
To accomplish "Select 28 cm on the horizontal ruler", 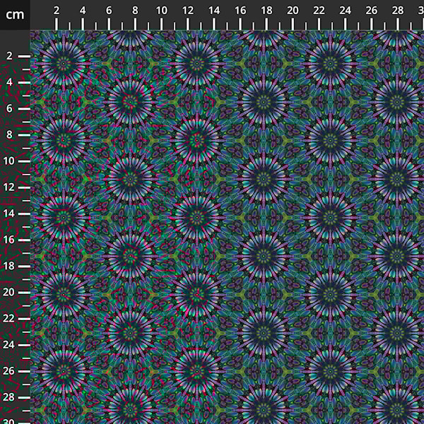I will 396,11.
